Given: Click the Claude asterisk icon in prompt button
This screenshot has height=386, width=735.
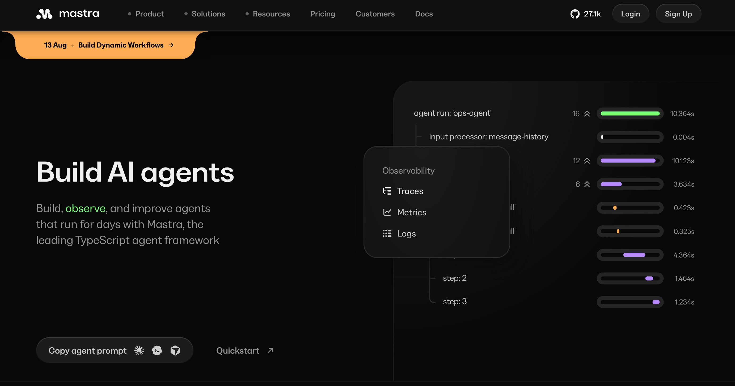Looking at the screenshot, I should [139, 350].
